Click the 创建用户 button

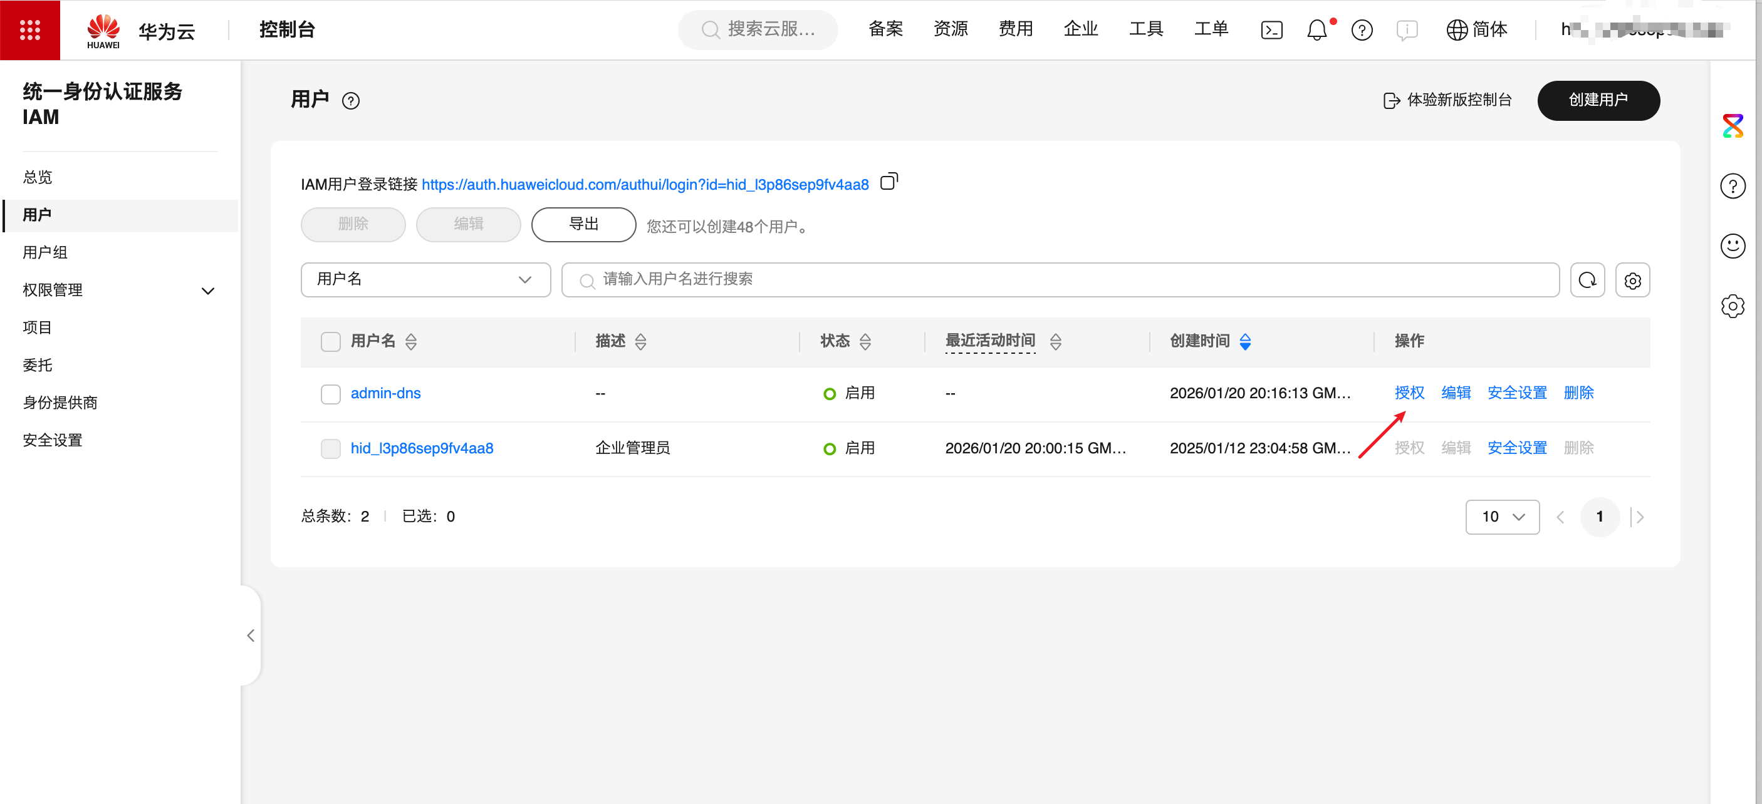click(x=1598, y=100)
